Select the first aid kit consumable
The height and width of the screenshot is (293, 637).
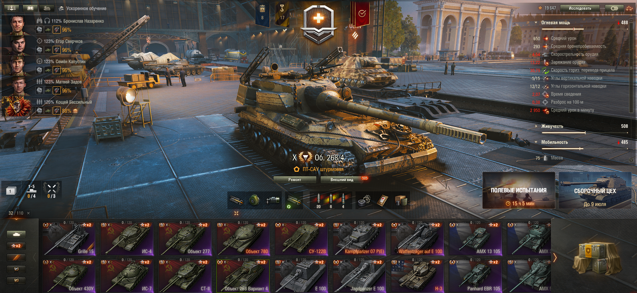coord(383,200)
